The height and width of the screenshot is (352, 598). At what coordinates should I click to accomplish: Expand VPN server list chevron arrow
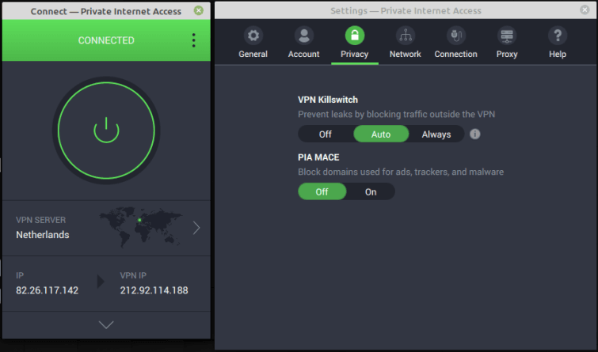(196, 228)
